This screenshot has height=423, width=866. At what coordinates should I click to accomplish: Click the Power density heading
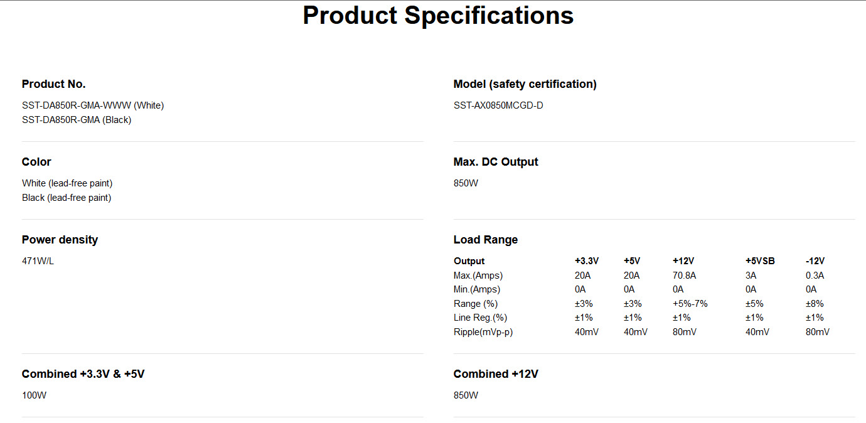[60, 240]
